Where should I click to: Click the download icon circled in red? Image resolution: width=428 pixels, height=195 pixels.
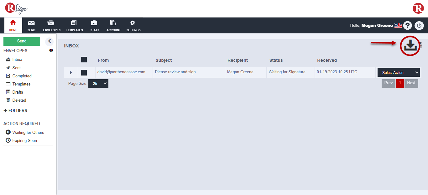410,46
